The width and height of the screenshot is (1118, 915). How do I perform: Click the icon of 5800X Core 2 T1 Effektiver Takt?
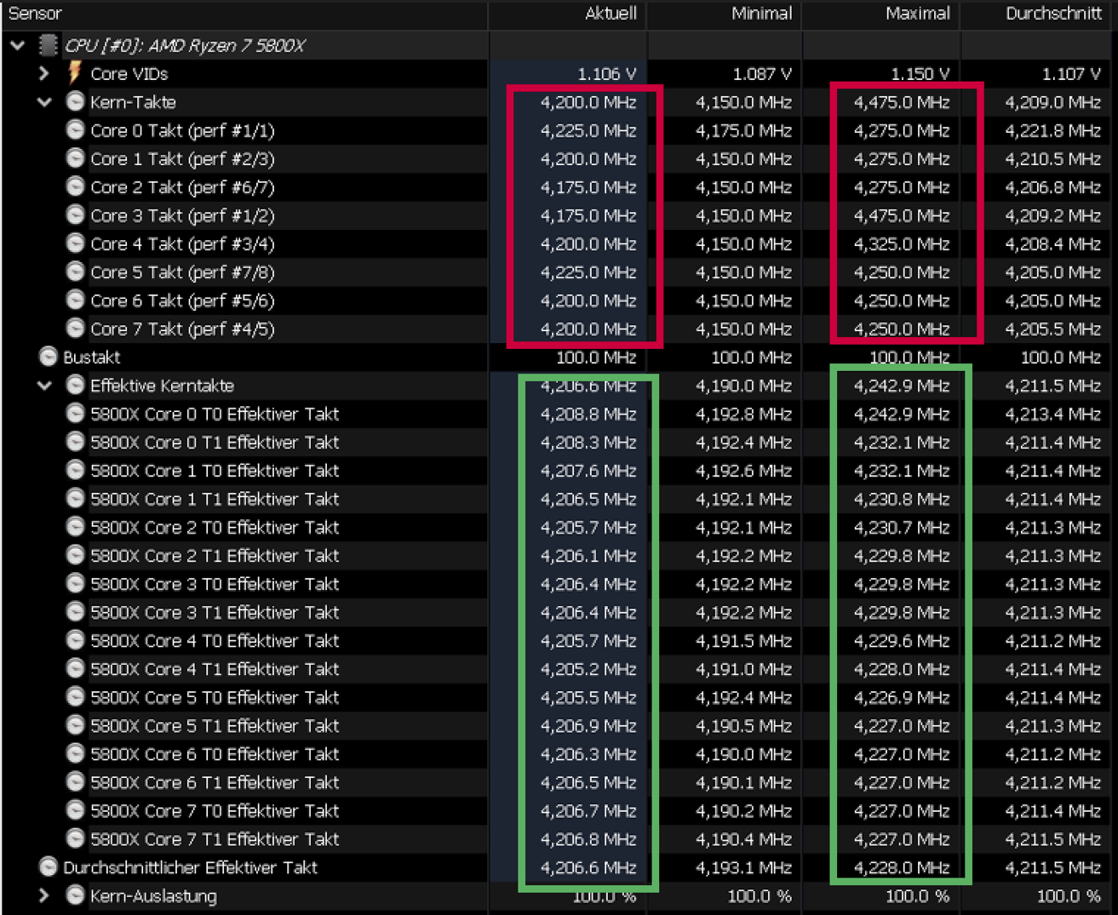(x=75, y=555)
